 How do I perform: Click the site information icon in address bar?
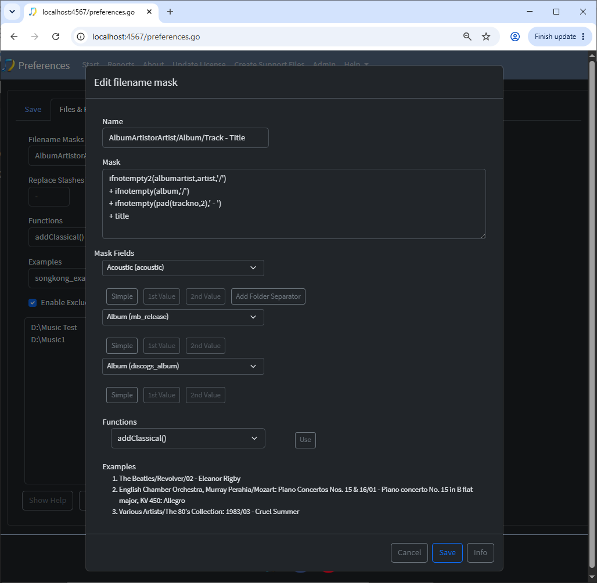[81, 37]
